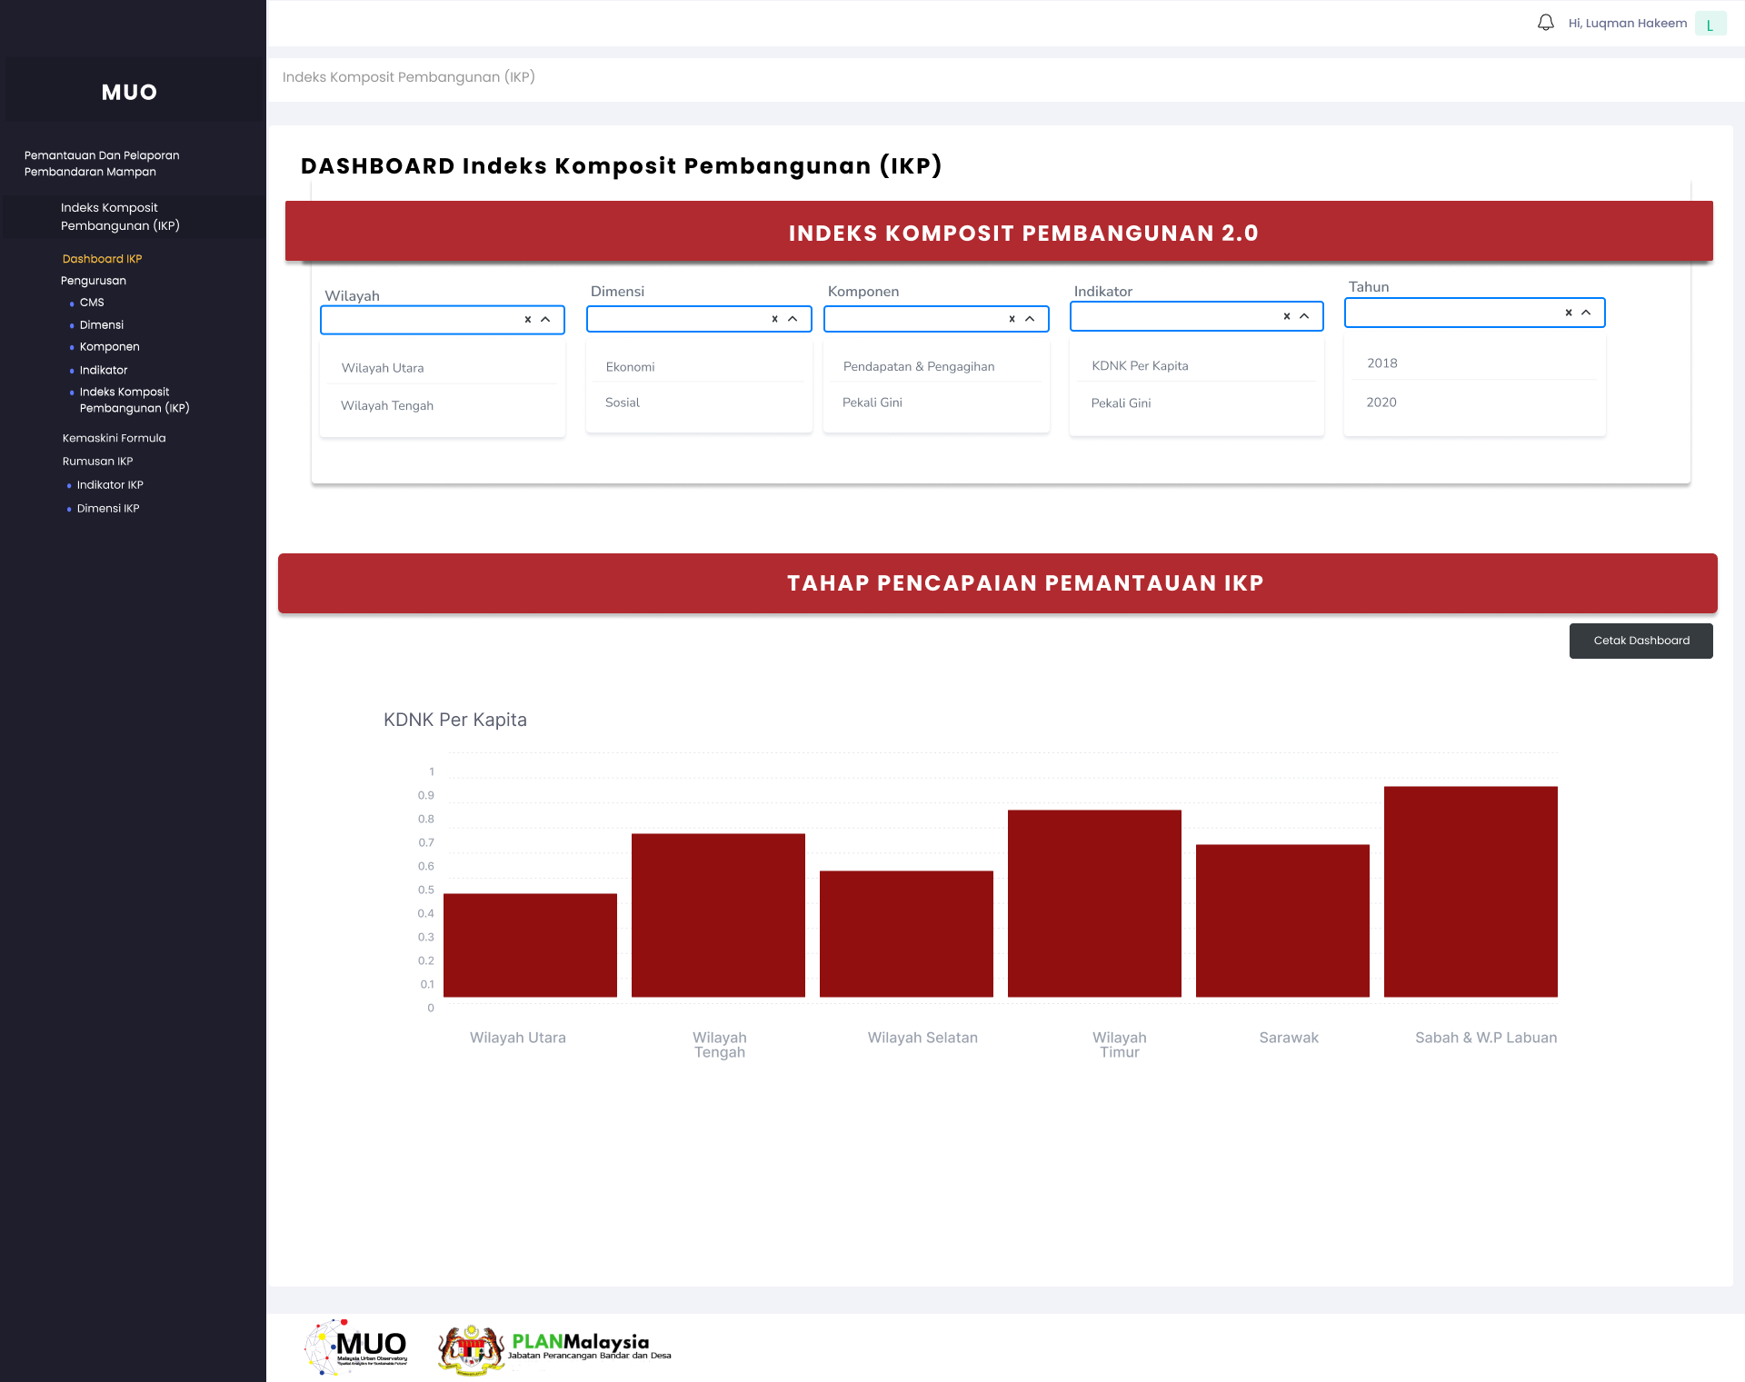Clear the Wilayah dropdown with x icon
The width and height of the screenshot is (1745, 1382).
[528, 320]
